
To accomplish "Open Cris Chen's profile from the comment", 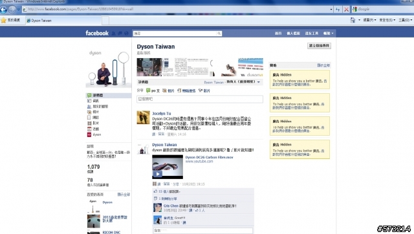I will (171, 206).
